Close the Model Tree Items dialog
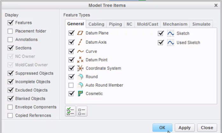Screen dimensions: 222x133 [x=216, y=5]
